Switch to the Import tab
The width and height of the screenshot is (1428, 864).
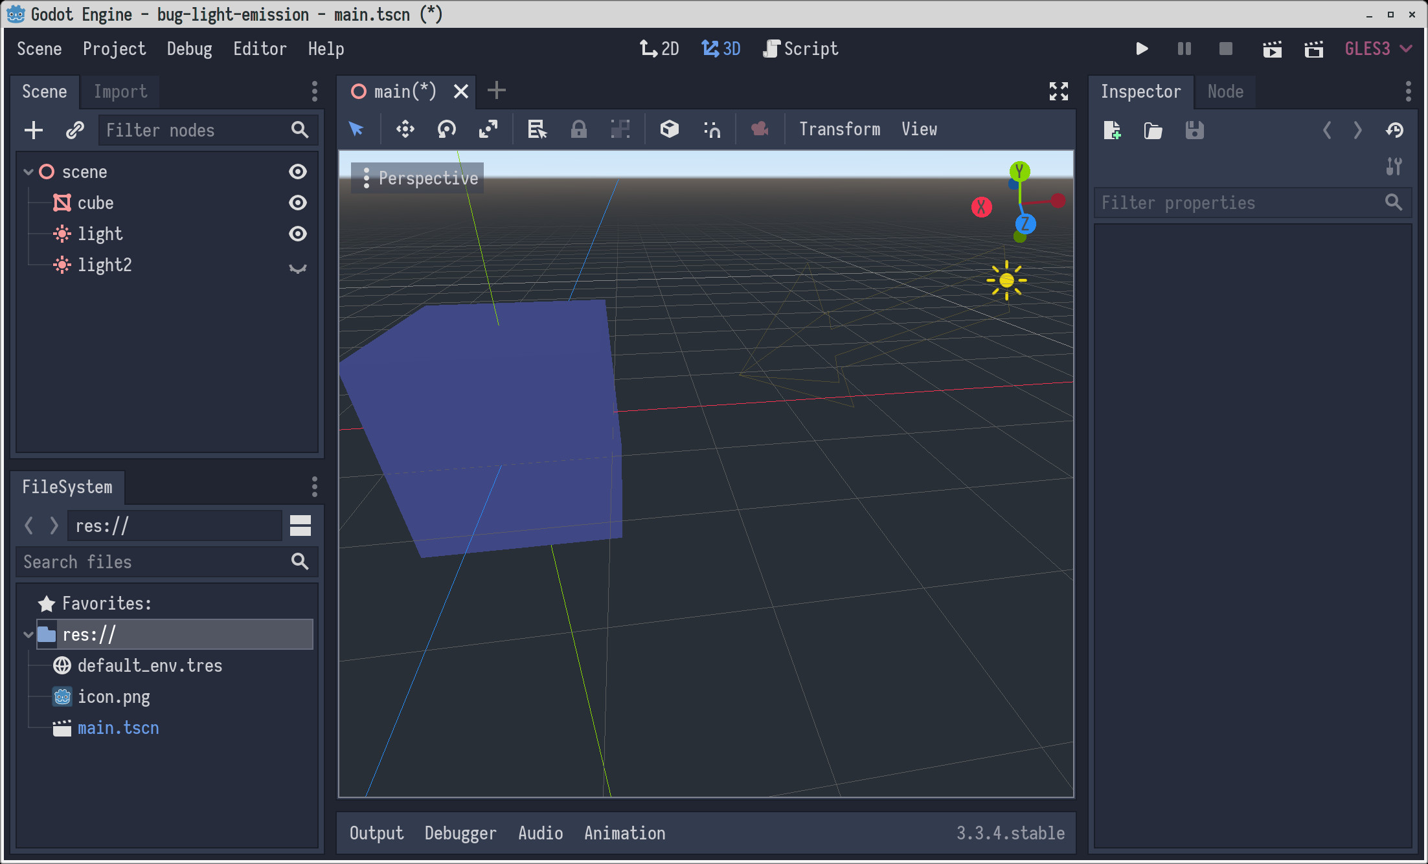pos(119,91)
